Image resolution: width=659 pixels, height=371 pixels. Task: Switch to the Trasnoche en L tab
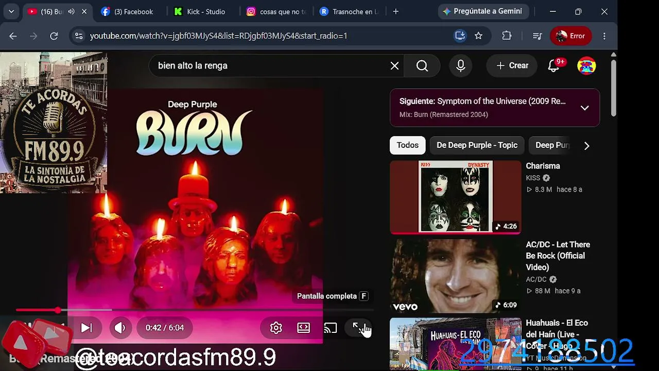coord(350,11)
